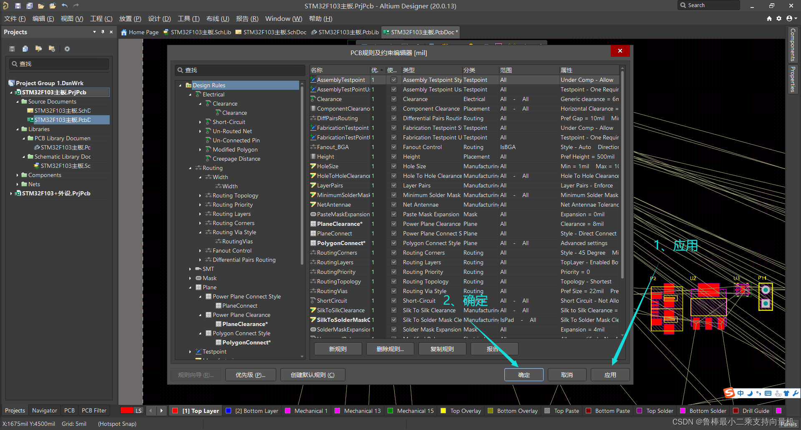This screenshot has width=801, height=430.
Task: Toggle enabled checkbox for Clearance rule
Action: coord(393,99)
